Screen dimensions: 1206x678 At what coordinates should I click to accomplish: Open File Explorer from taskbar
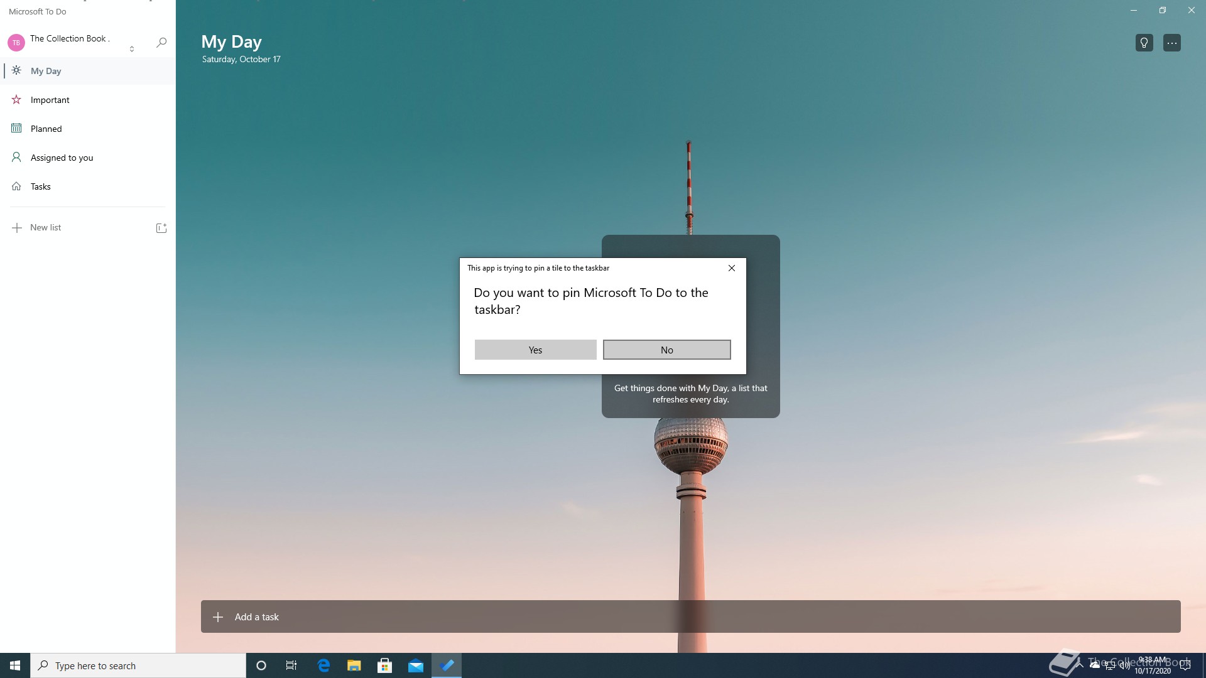coord(354,665)
